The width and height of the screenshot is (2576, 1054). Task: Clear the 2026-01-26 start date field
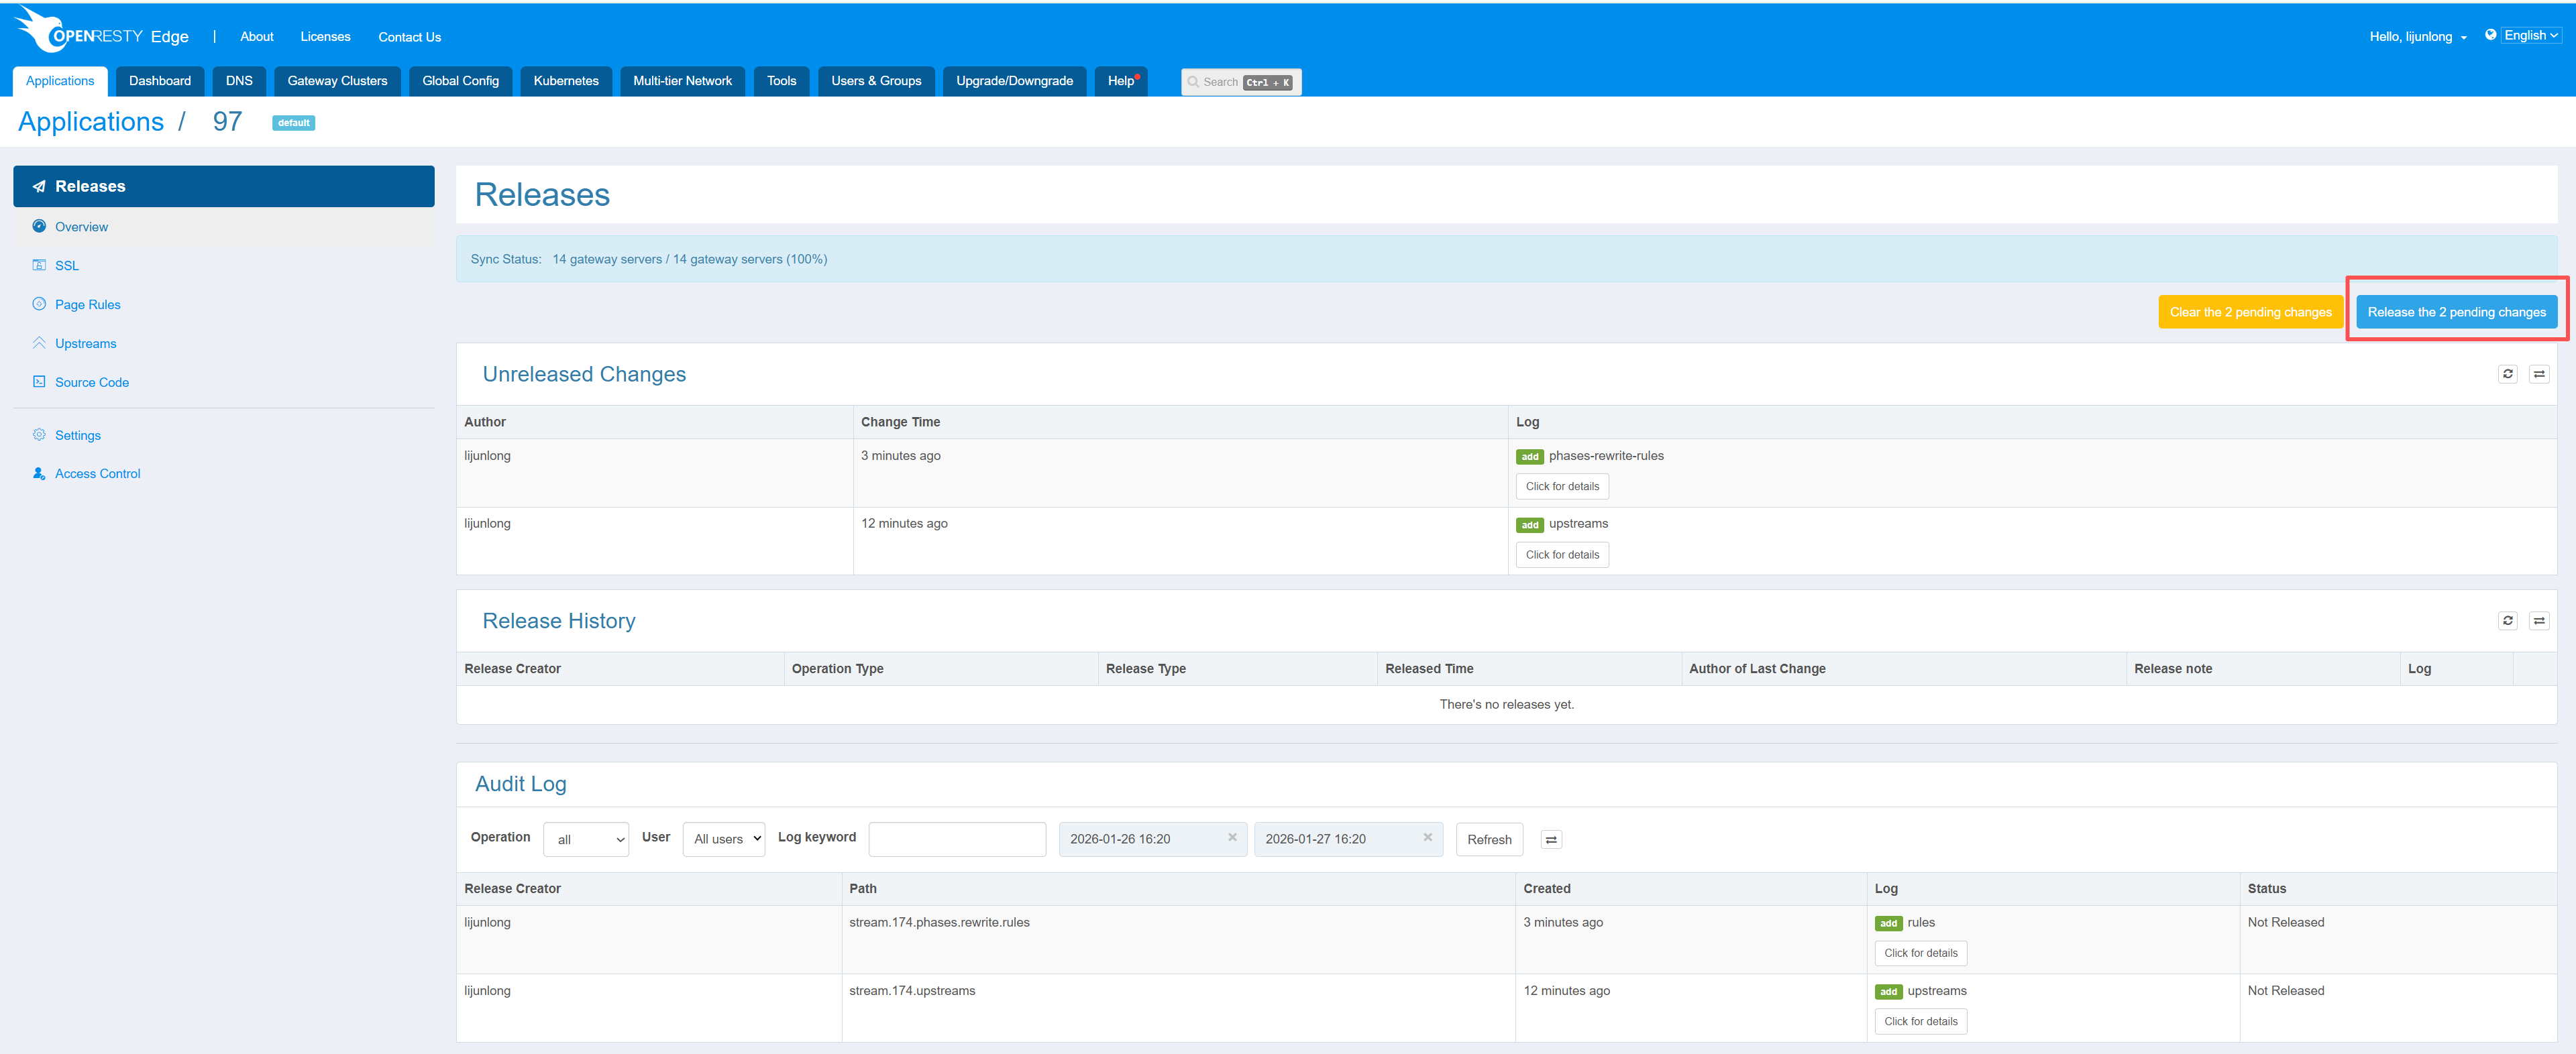click(x=1232, y=837)
